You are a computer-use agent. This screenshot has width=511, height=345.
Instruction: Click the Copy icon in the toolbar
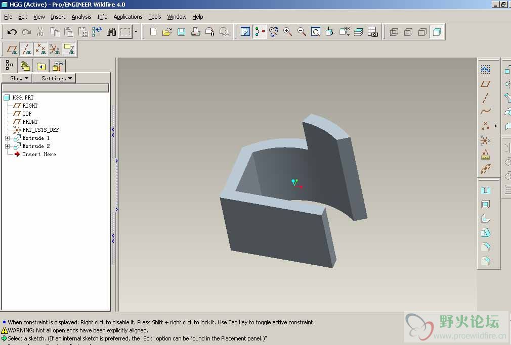coord(55,32)
